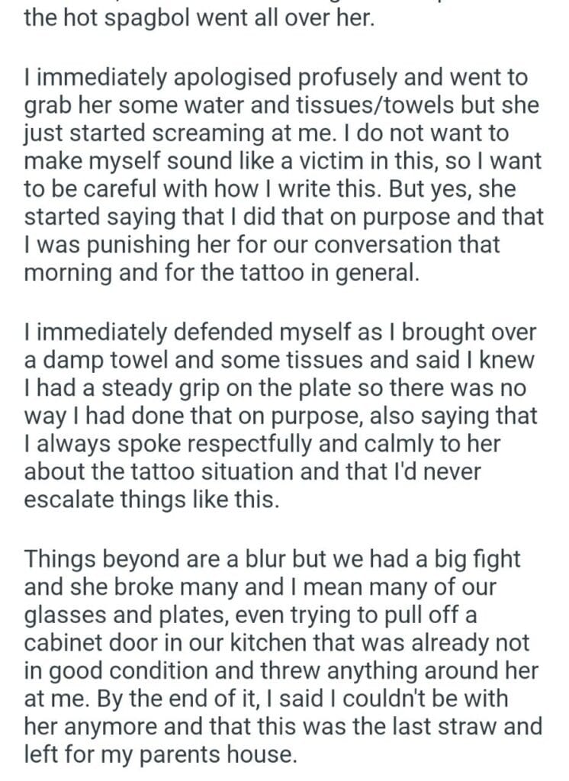Image resolution: width=569 pixels, height=781 pixels.
Task: Click the line "the hot spagbol went all over her"
Action: pyautogui.click(x=199, y=18)
